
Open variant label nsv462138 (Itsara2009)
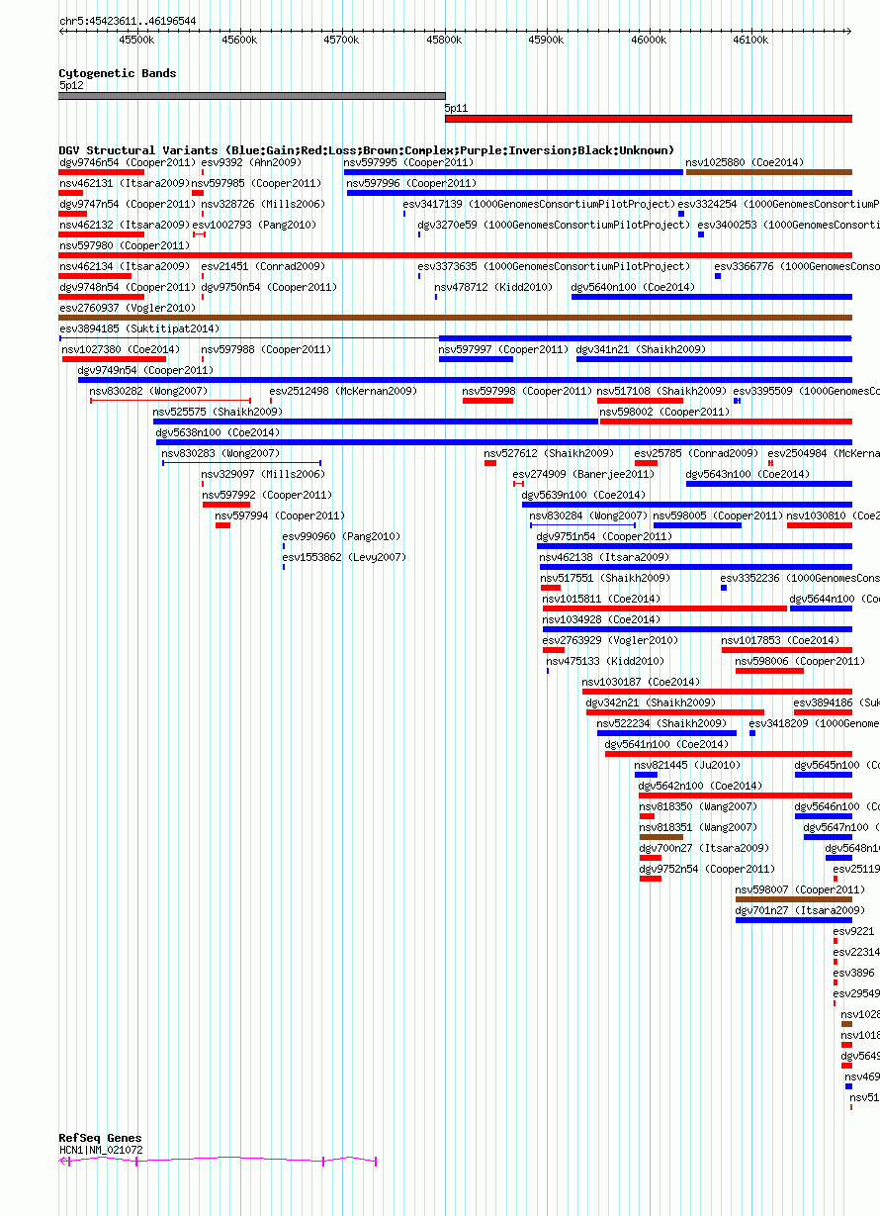[604, 557]
